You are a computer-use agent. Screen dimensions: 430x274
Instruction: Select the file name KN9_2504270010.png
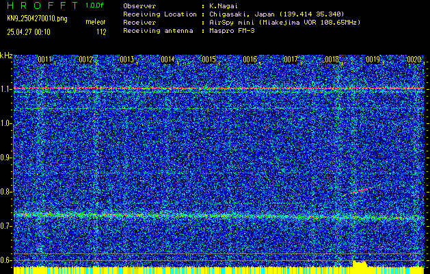coord(37,18)
